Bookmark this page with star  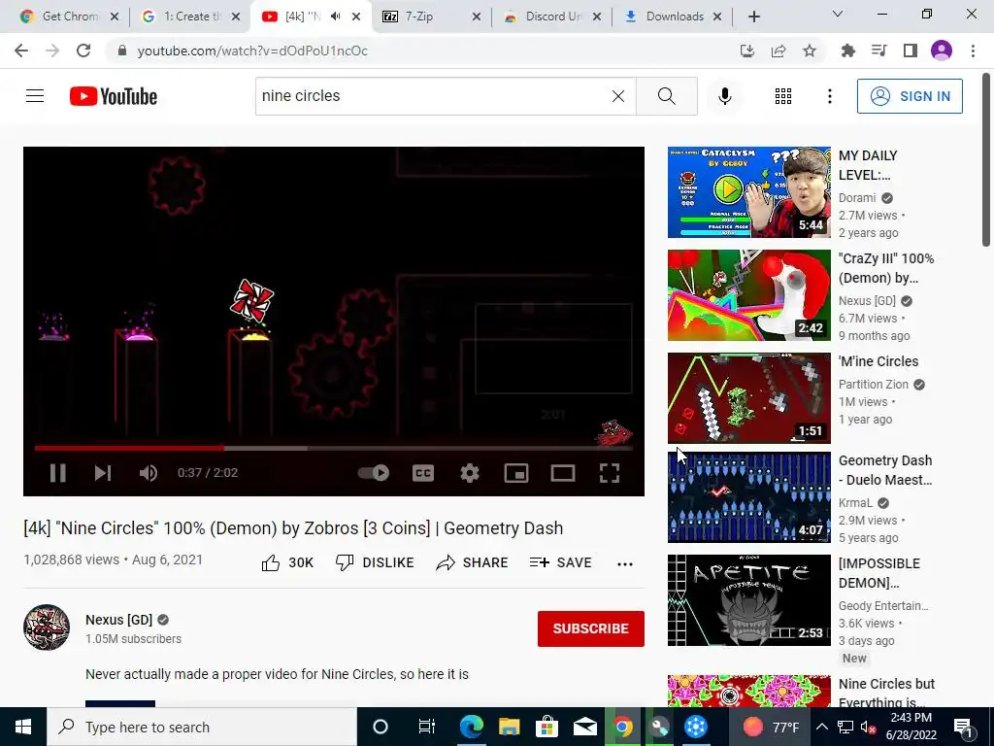[x=810, y=51]
